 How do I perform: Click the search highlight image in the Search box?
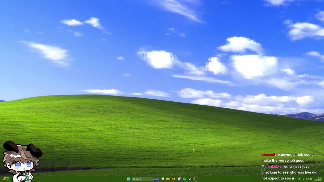156,179
